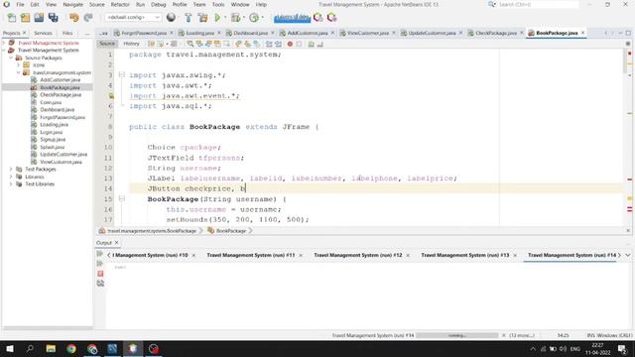Expand the Test Packages tree node
635x357 pixels.
click(11, 170)
